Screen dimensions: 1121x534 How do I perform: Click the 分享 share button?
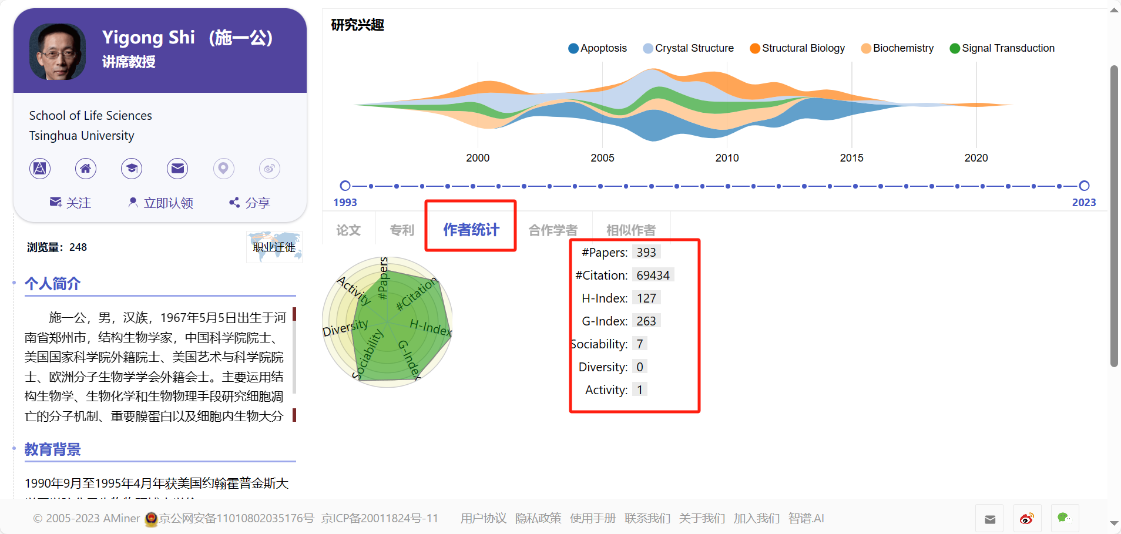coord(250,203)
